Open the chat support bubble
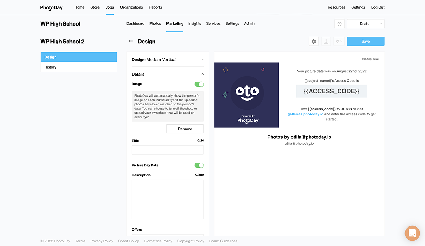 (412, 233)
